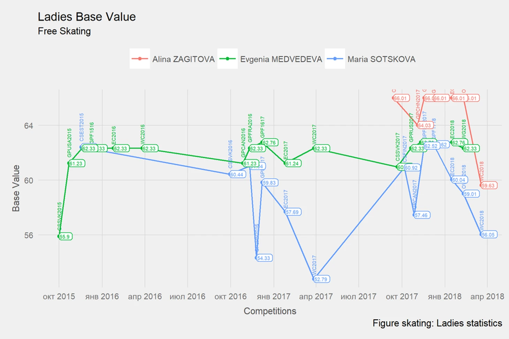
Task: Click the blue 57.46 data label
Action: click(422, 215)
